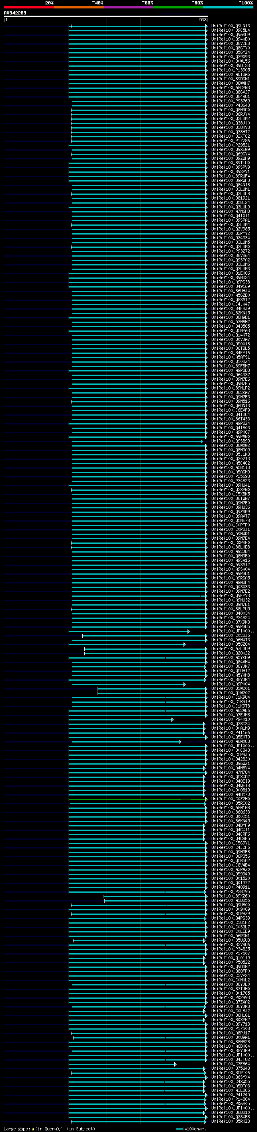Select the UniRef100_Q41011 label
Viewport: 257px width, 1132px height.
[230, 216]
